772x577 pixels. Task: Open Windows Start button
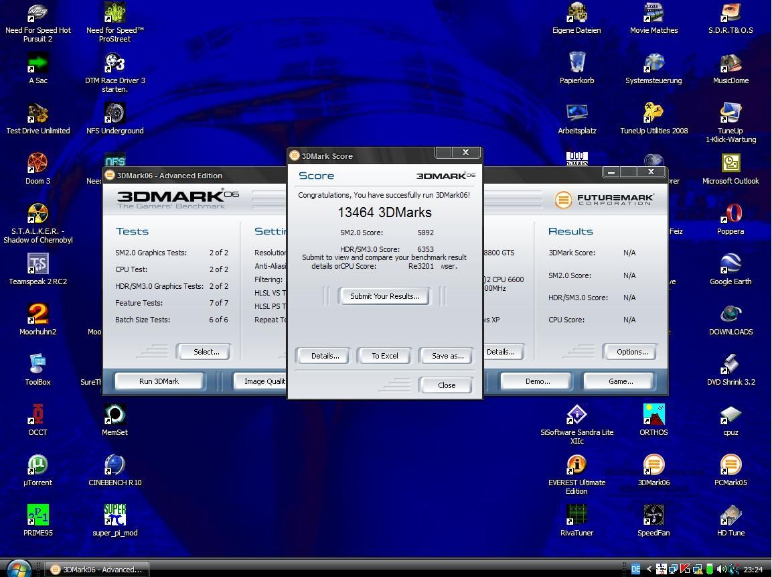[x=19, y=569]
